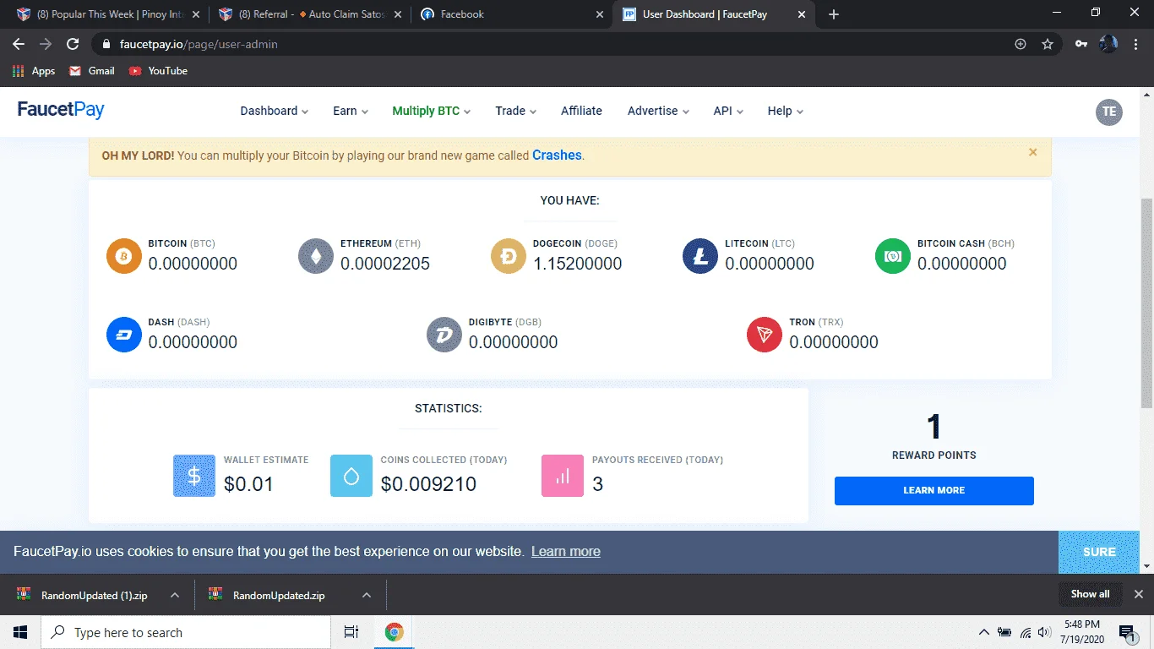1154x649 pixels.
Task: Click the Windows search box
Action: point(185,632)
